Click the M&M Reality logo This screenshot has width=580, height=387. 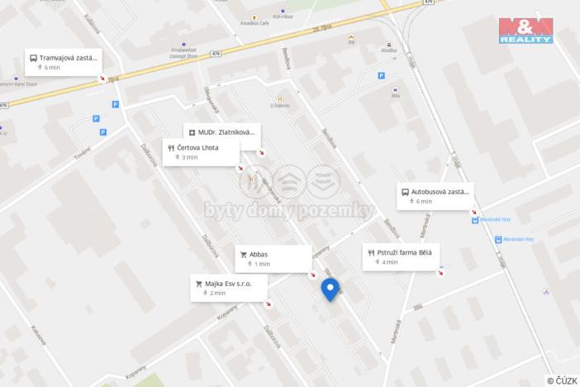click(525, 31)
